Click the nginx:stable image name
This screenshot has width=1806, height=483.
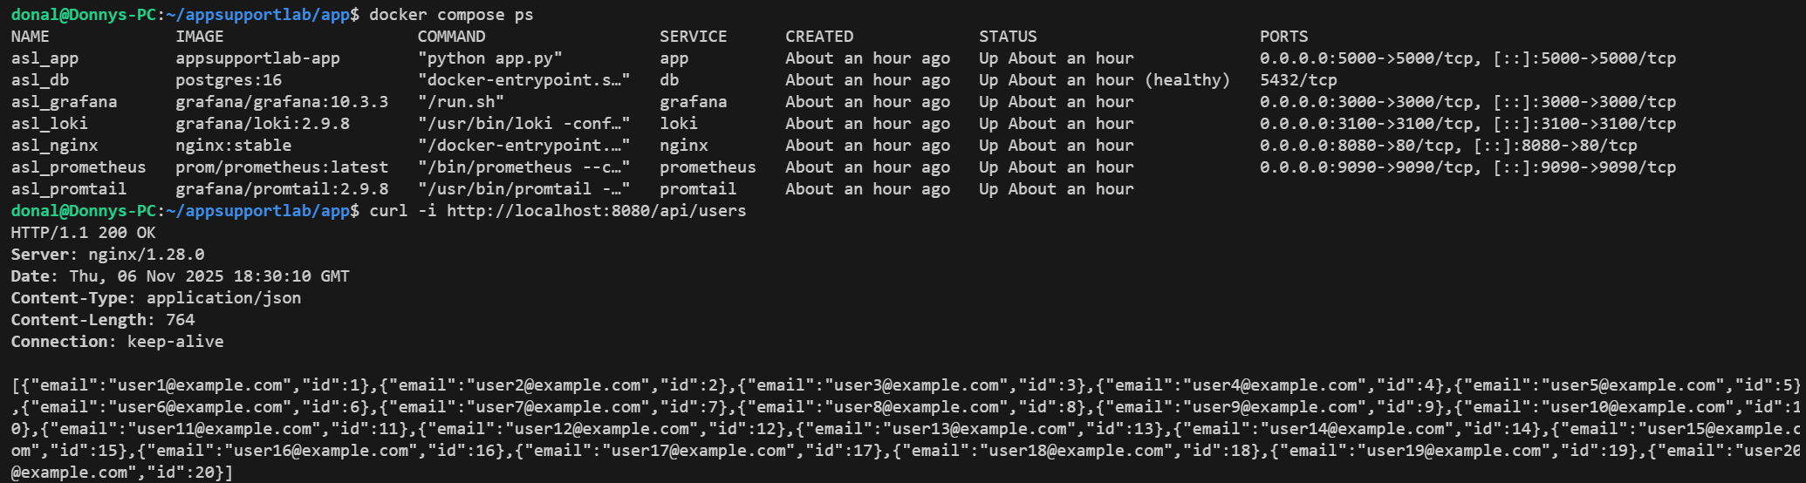[234, 146]
